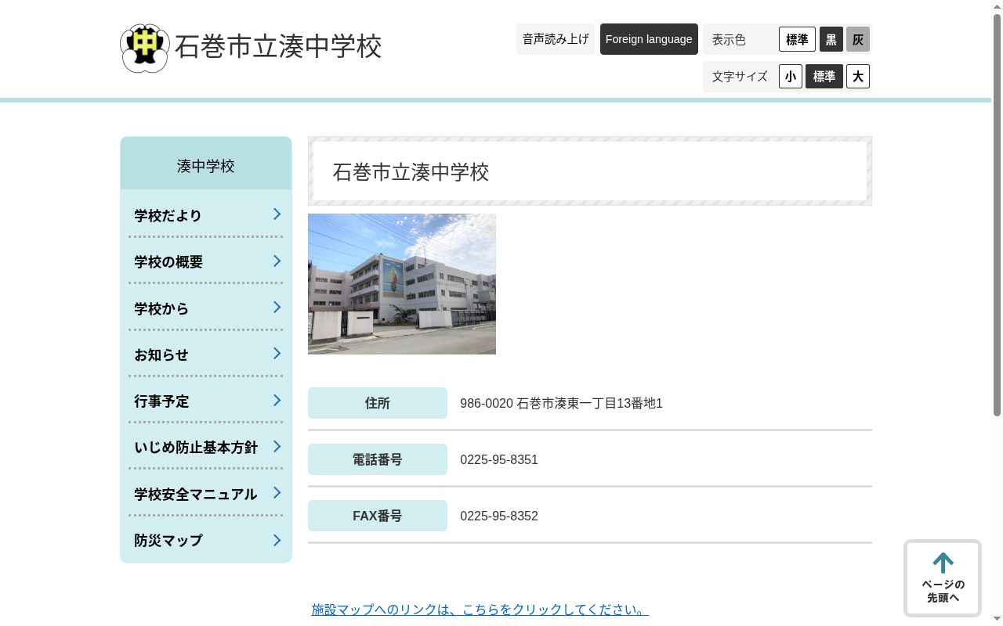
Task: Expand the いじめ防止基本方針 chevron arrow
Action: [277, 447]
